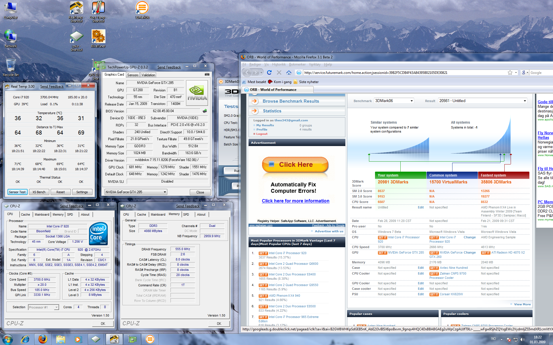The width and height of the screenshot is (553, 345).
Task: Click the Logout link on ORB page
Action: point(262,134)
